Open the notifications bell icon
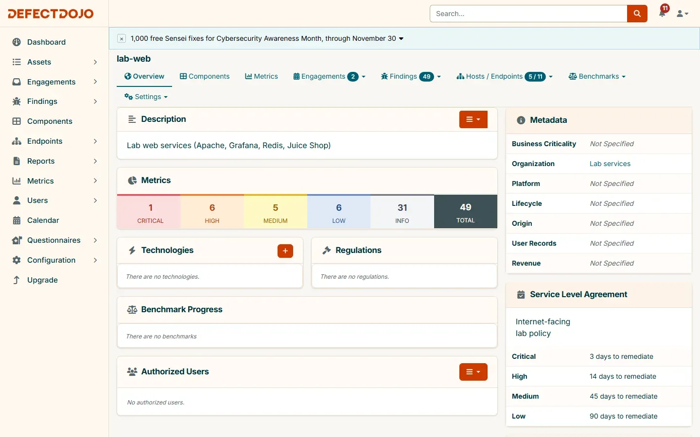The height and width of the screenshot is (437, 700). (662, 13)
